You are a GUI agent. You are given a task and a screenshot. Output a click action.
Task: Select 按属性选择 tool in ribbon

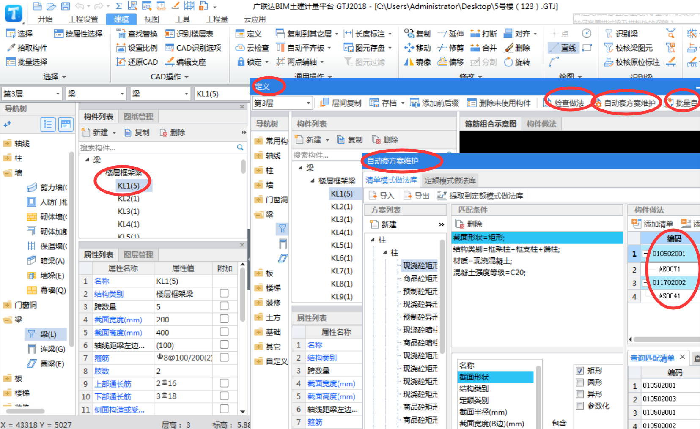(78, 34)
